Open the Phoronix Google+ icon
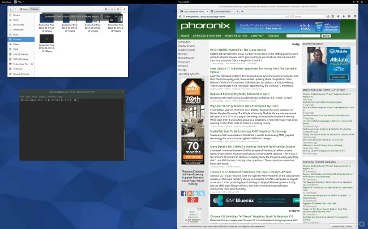 point(192,200)
